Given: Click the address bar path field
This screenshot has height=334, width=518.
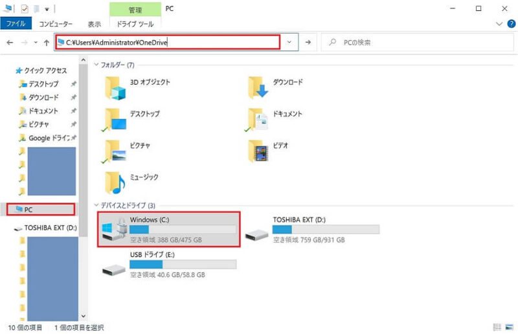Looking at the screenshot, I should pyautogui.click(x=168, y=42).
